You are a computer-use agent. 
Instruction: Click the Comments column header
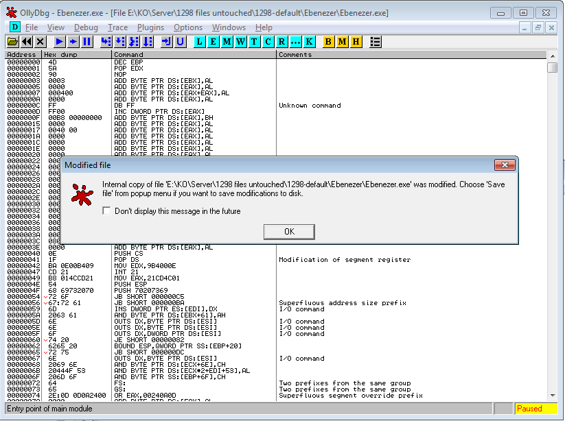point(411,55)
